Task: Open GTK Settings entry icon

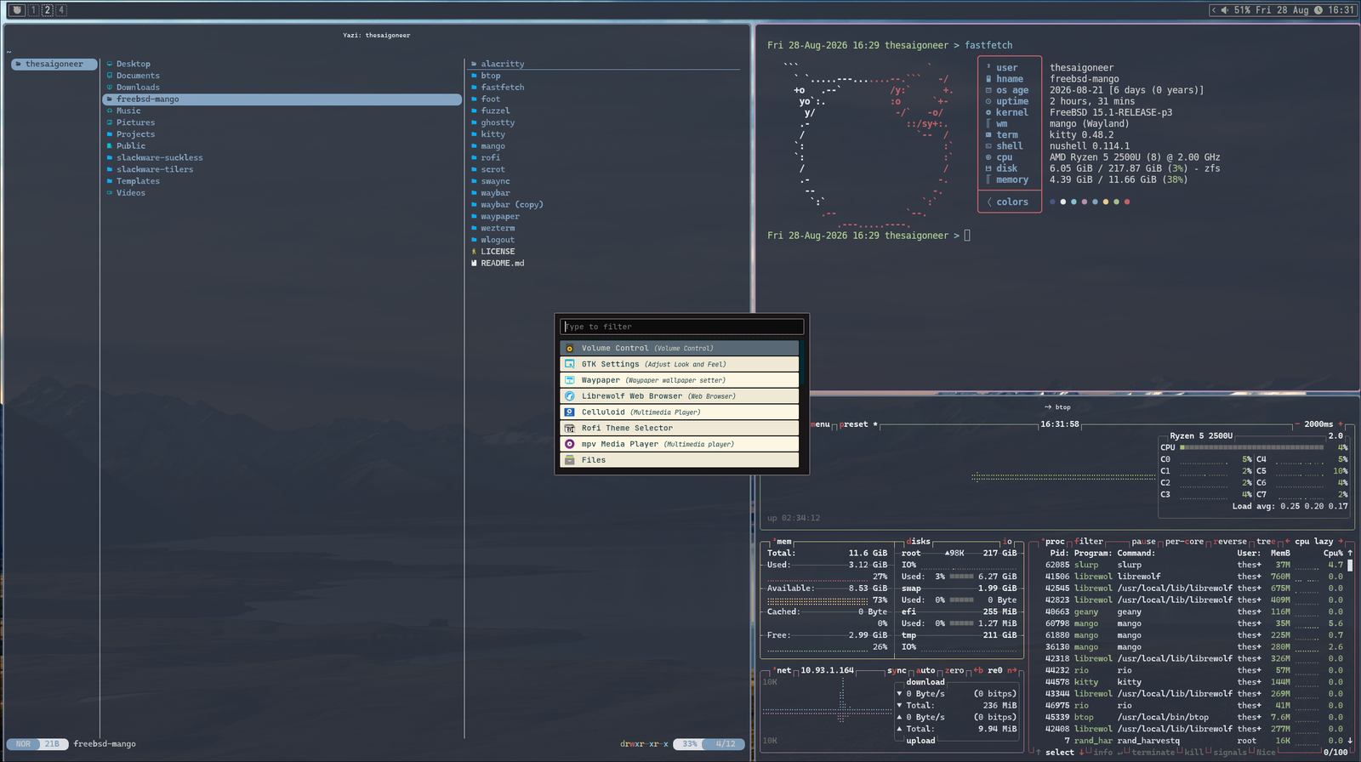Action: click(x=570, y=364)
